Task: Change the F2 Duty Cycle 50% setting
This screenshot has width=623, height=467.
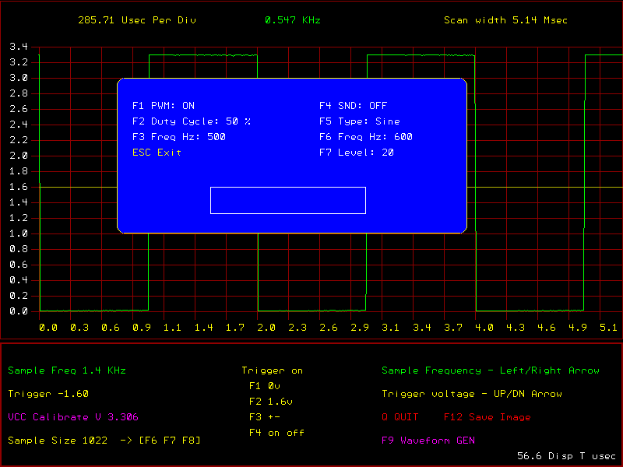Action: click(191, 121)
